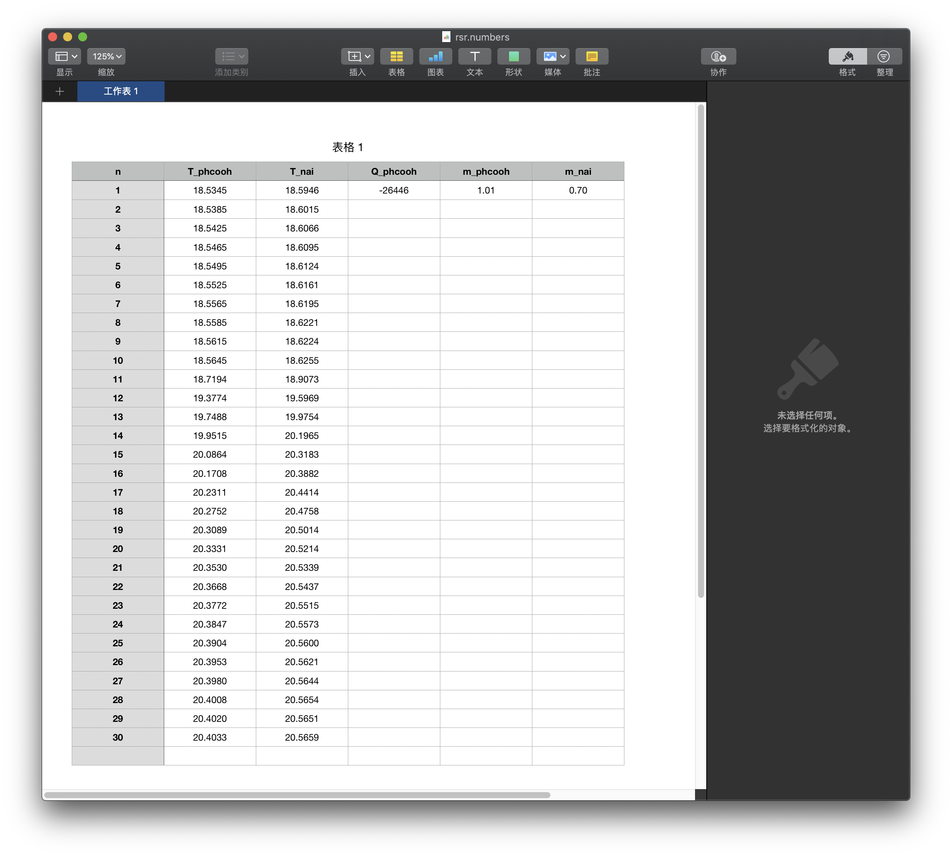Click the Chart (图表) toolbar icon

click(435, 56)
